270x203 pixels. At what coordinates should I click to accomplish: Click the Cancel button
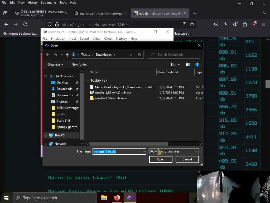187,159
